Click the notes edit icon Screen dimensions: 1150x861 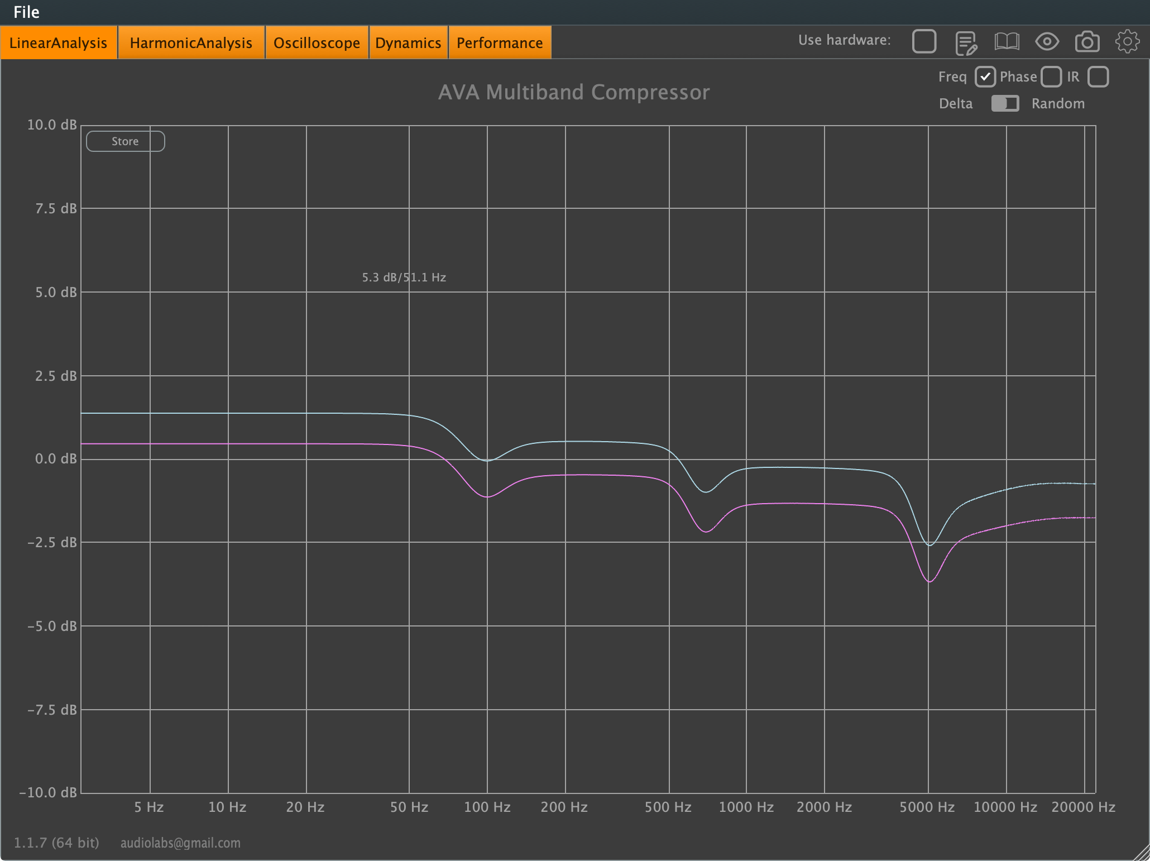click(965, 41)
